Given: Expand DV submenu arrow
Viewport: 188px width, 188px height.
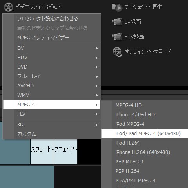Looking at the screenshot, I should point(97,48).
